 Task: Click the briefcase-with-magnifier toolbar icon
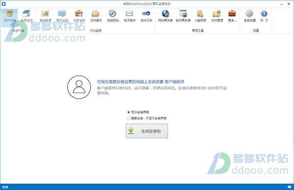pos(79,16)
